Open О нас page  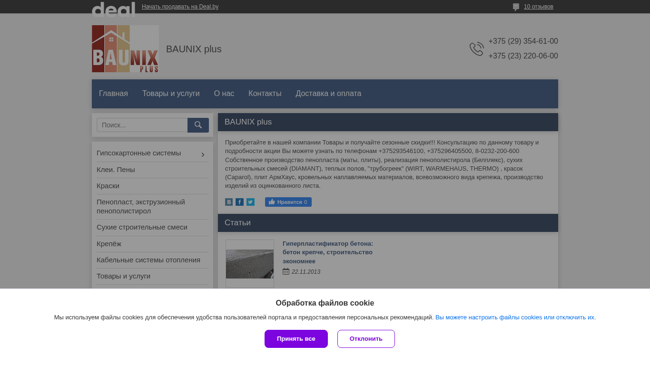pyautogui.click(x=224, y=94)
